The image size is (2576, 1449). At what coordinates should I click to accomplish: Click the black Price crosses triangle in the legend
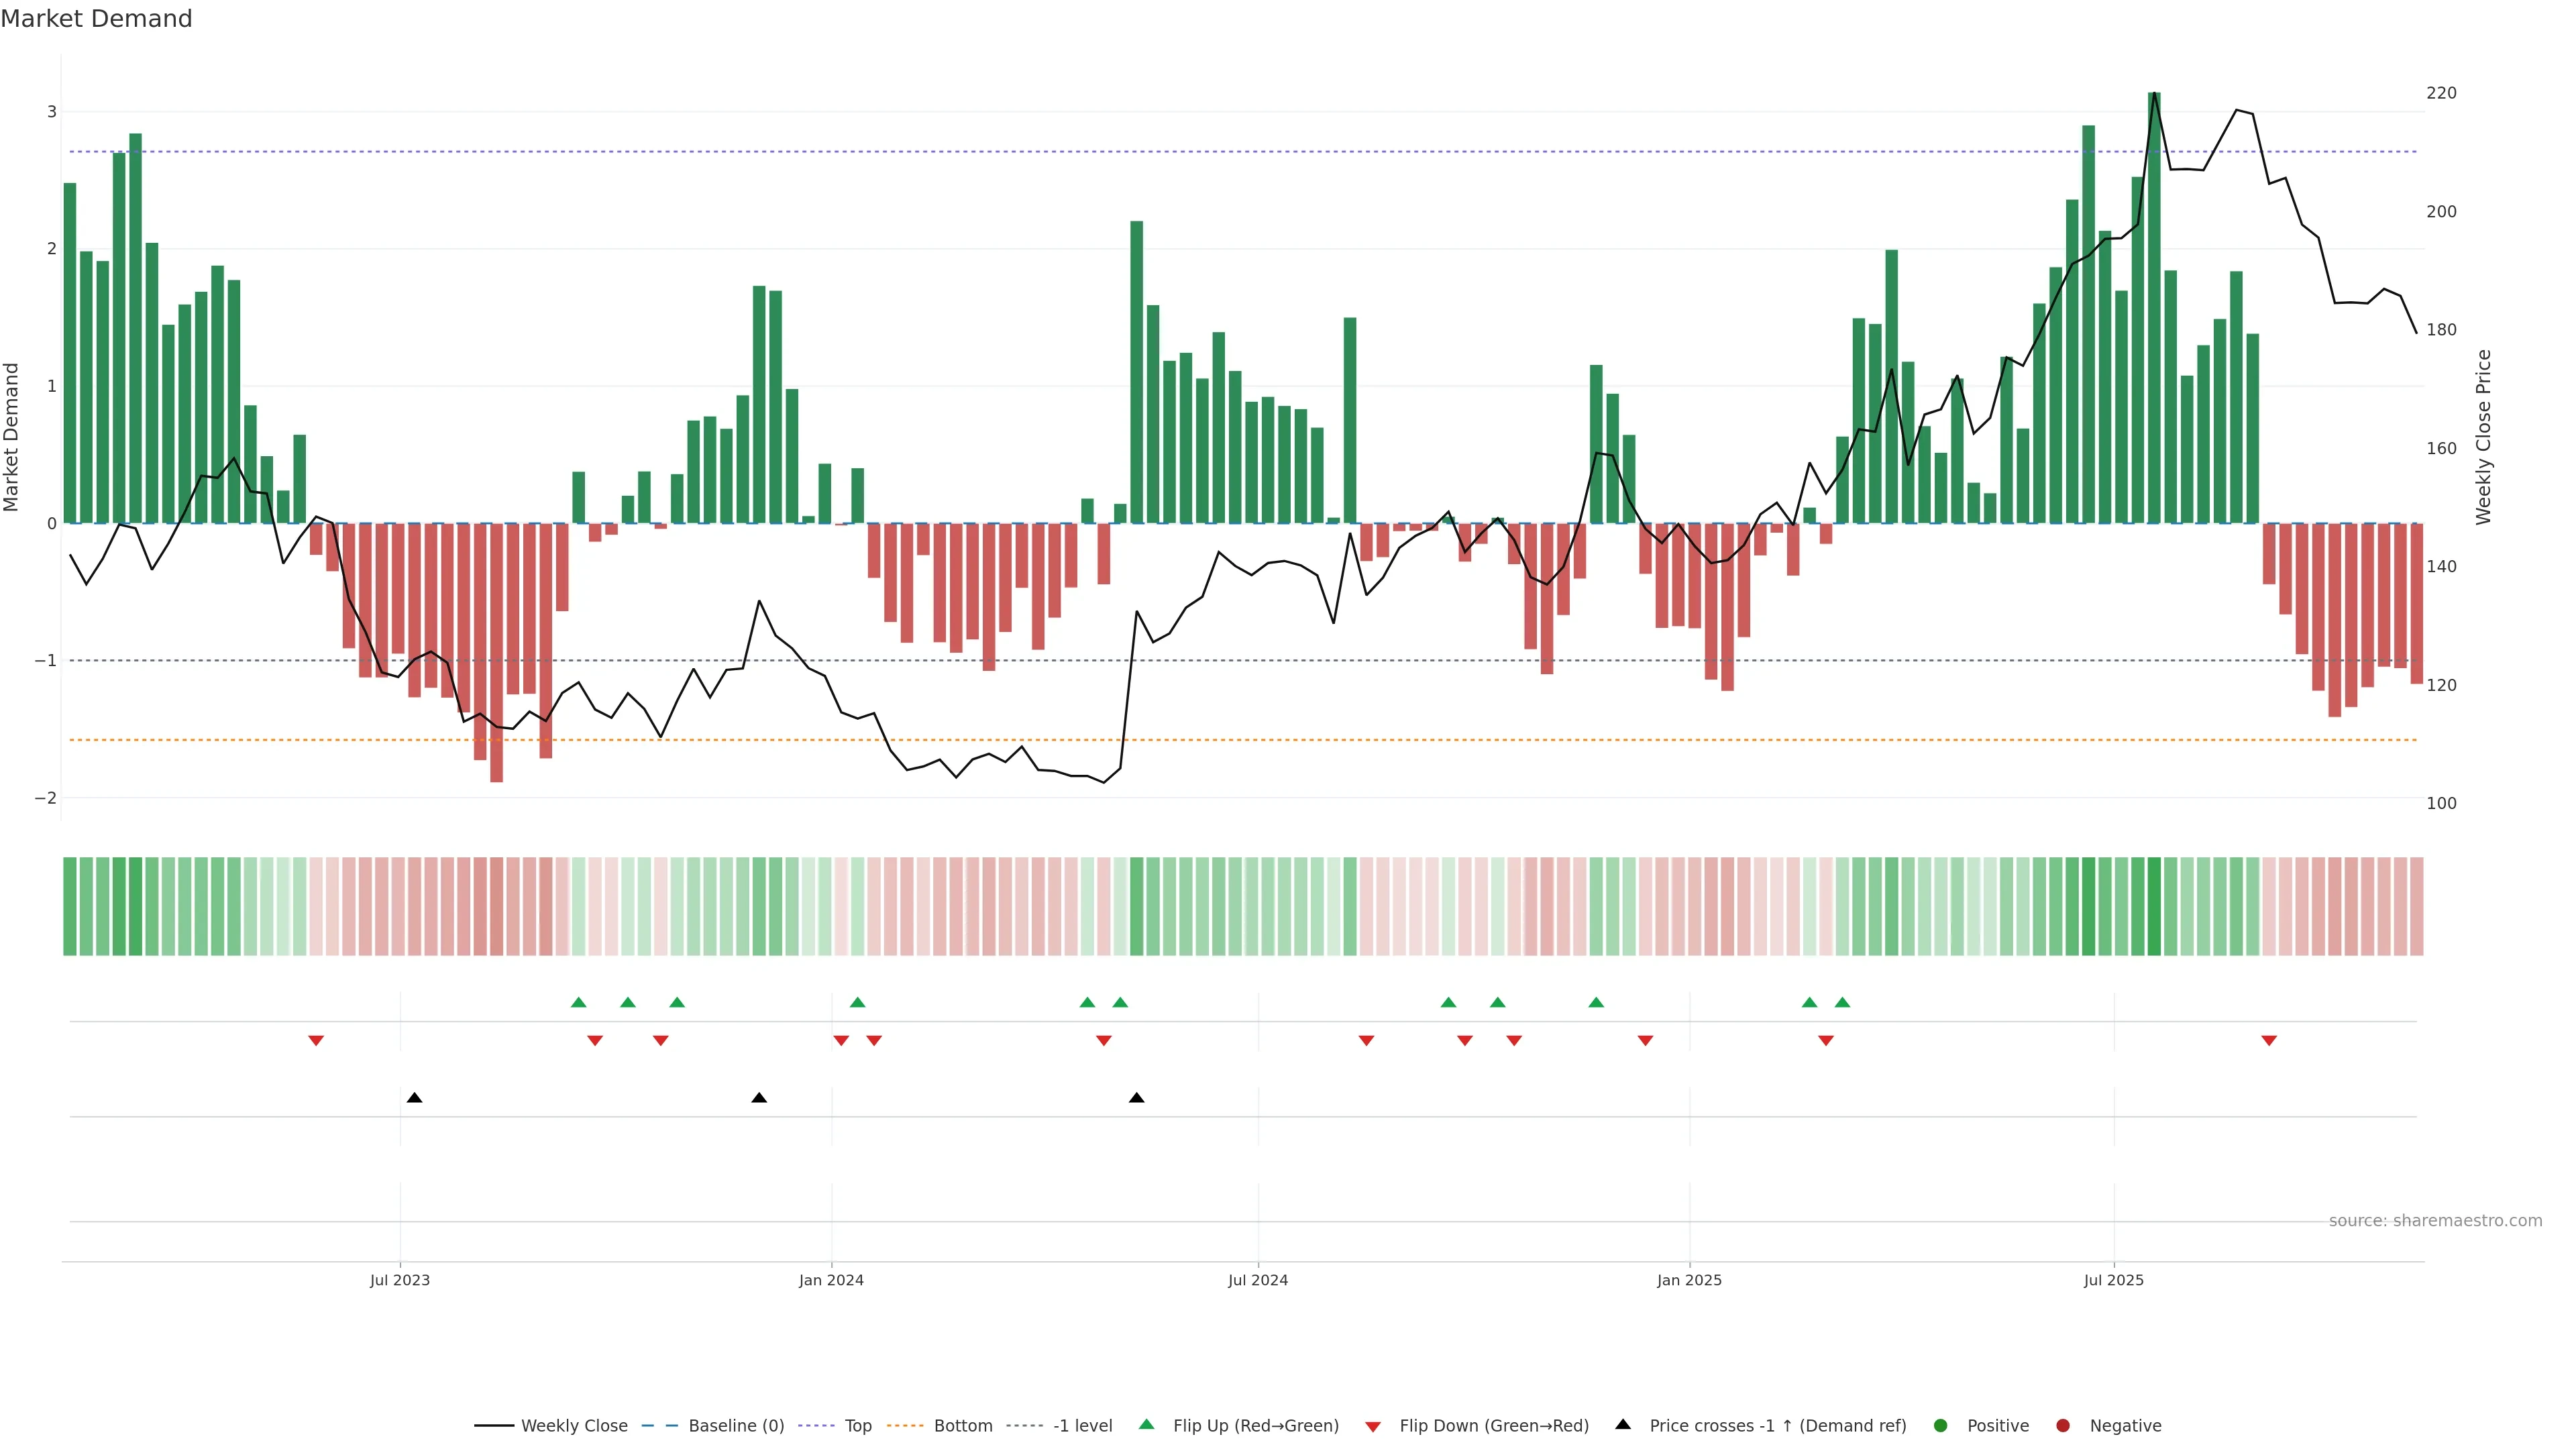1623,1425
